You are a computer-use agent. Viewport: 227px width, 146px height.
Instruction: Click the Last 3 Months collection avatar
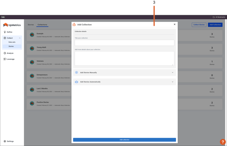click(x=32, y=89)
